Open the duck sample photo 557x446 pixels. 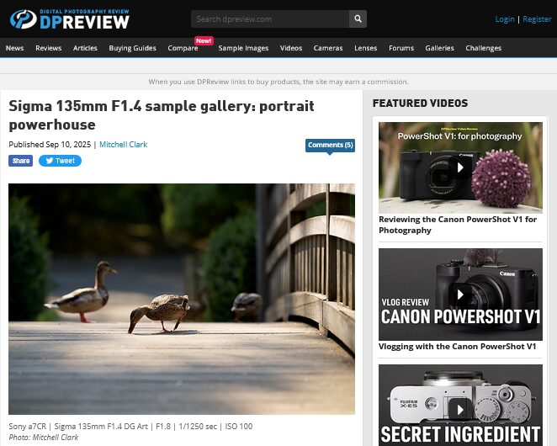pyautogui.click(x=182, y=299)
